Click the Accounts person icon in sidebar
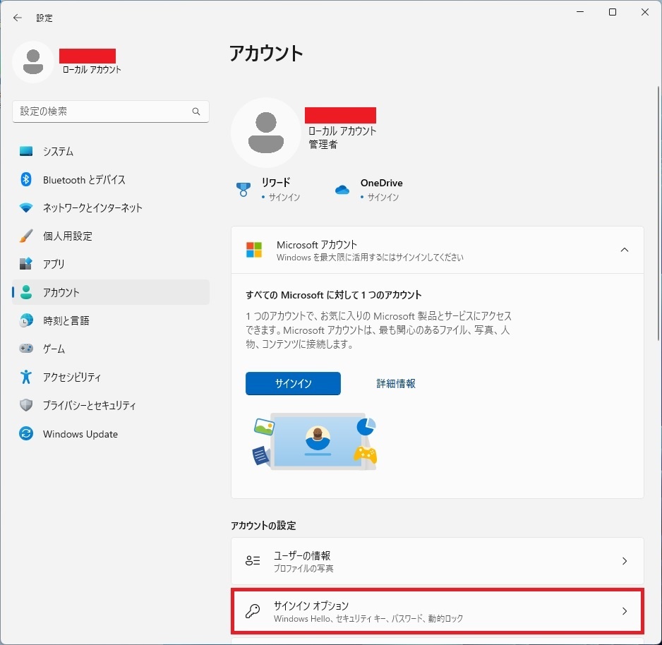This screenshot has height=645, width=662. coord(25,292)
